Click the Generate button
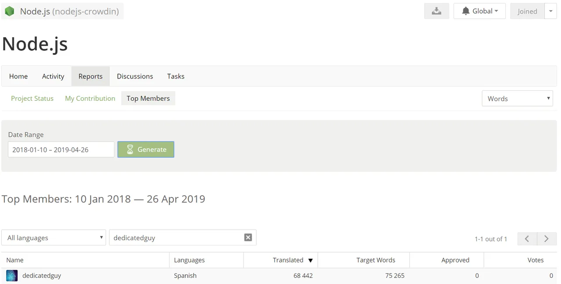This screenshot has width=561, height=284. pyautogui.click(x=146, y=149)
